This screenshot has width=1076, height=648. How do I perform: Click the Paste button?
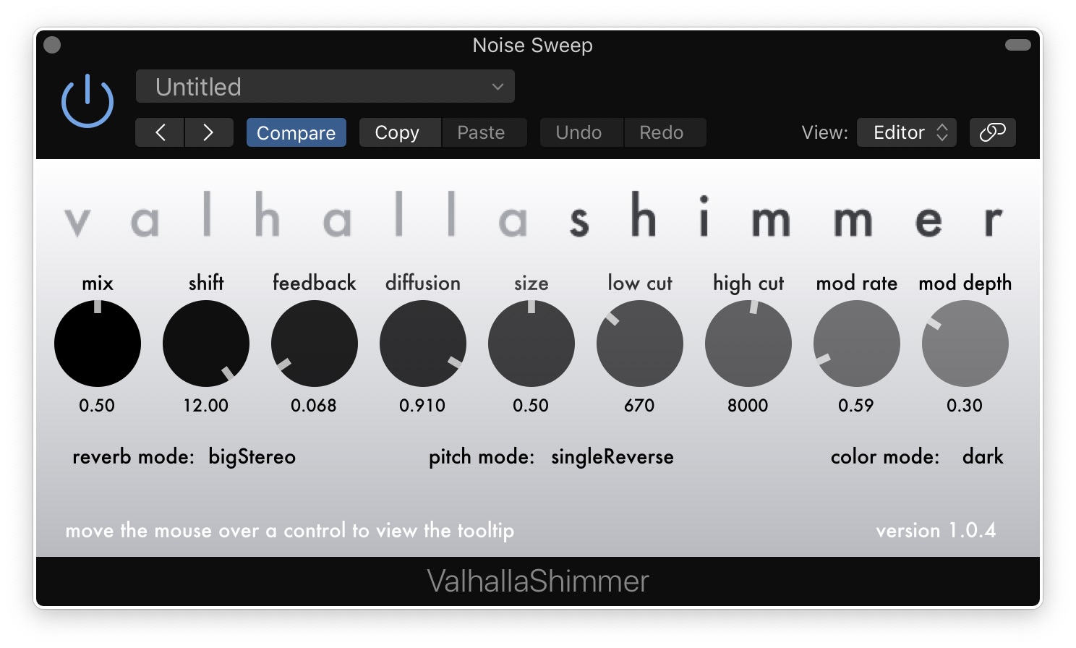click(484, 132)
